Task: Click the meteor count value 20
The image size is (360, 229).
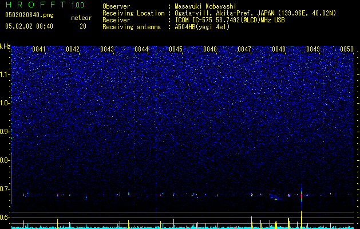Action: click(83, 26)
